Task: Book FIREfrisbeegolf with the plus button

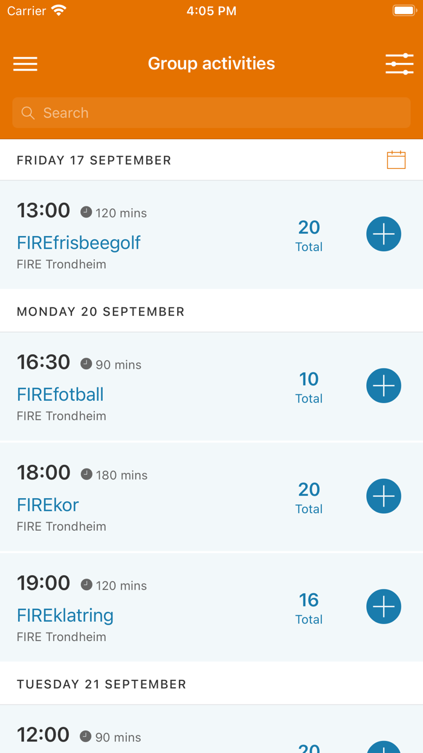Action: pos(384,234)
